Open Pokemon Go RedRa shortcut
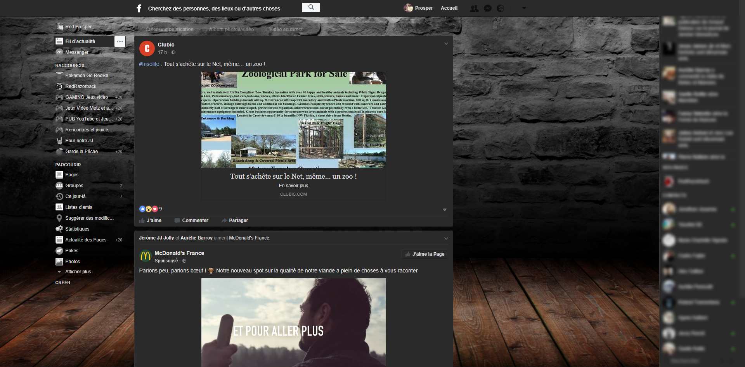745x367 pixels. pos(84,76)
